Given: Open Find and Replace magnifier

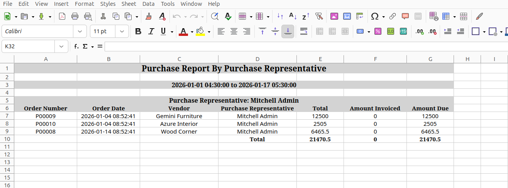Looking at the screenshot, I should (215, 17).
